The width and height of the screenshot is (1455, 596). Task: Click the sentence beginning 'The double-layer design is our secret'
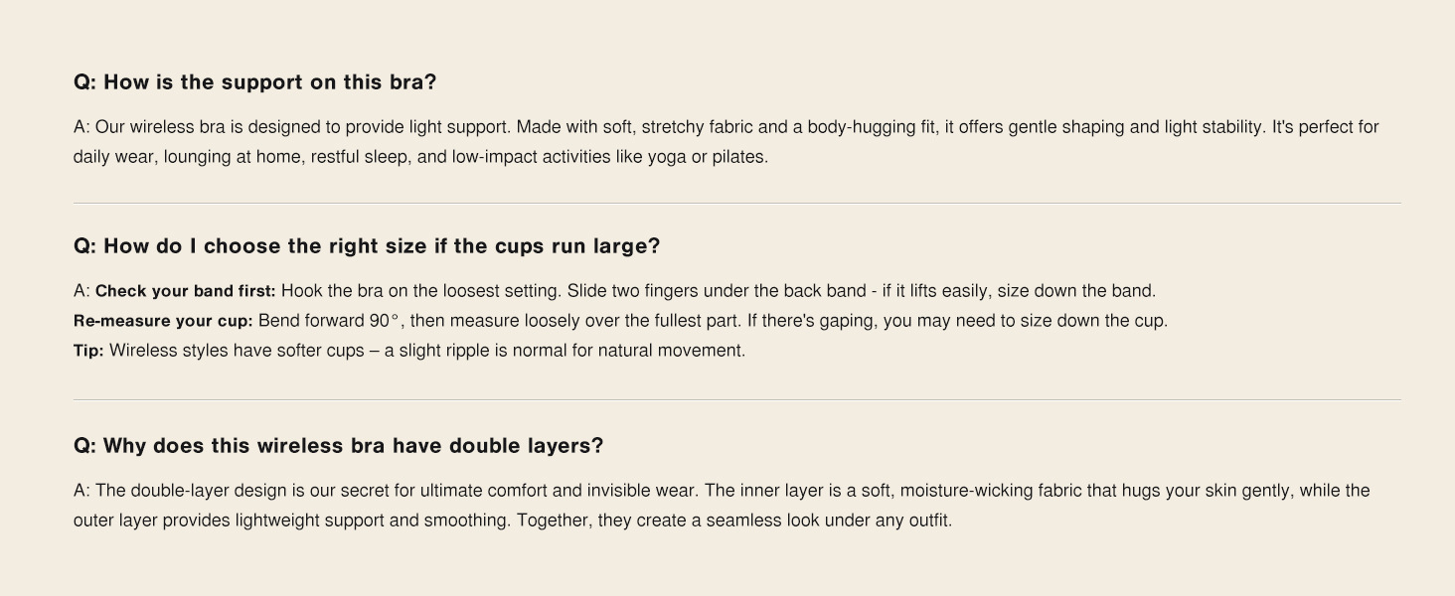[x=398, y=491]
